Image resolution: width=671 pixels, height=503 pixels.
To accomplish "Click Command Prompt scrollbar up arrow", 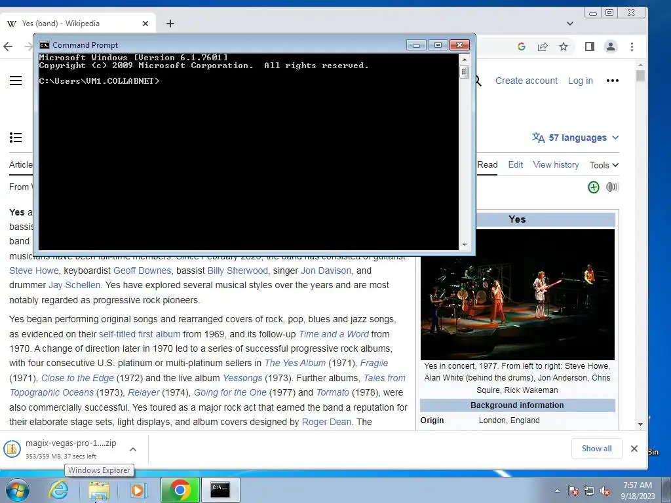I will click(465, 59).
